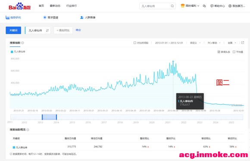Toggle the 凡人修仙传 legend swatch

point(12,52)
